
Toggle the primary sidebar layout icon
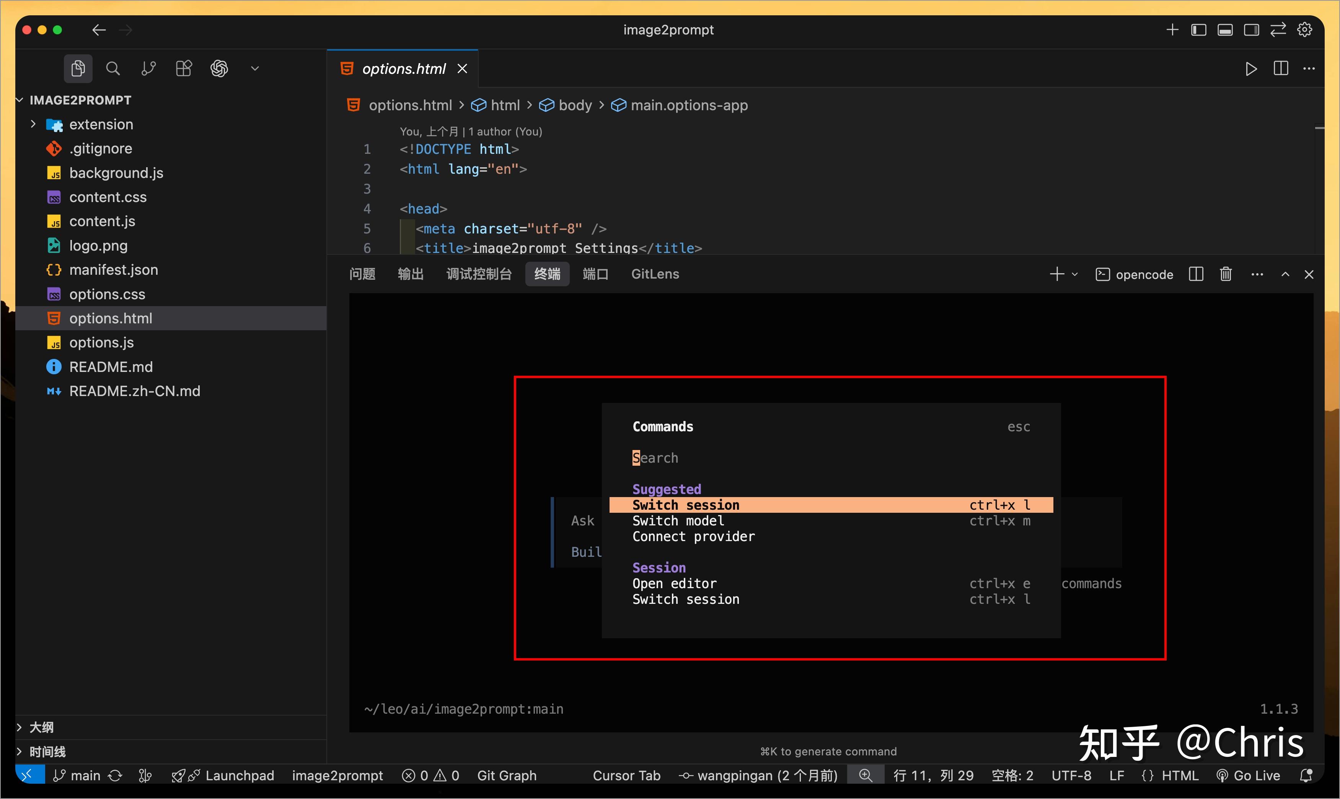coord(1198,29)
